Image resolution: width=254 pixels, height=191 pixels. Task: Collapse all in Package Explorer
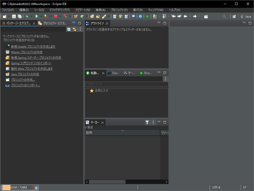(69, 29)
